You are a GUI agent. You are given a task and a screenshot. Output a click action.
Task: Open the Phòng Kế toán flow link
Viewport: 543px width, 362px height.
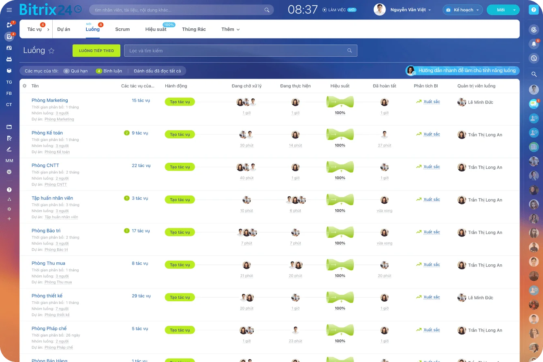(x=47, y=133)
